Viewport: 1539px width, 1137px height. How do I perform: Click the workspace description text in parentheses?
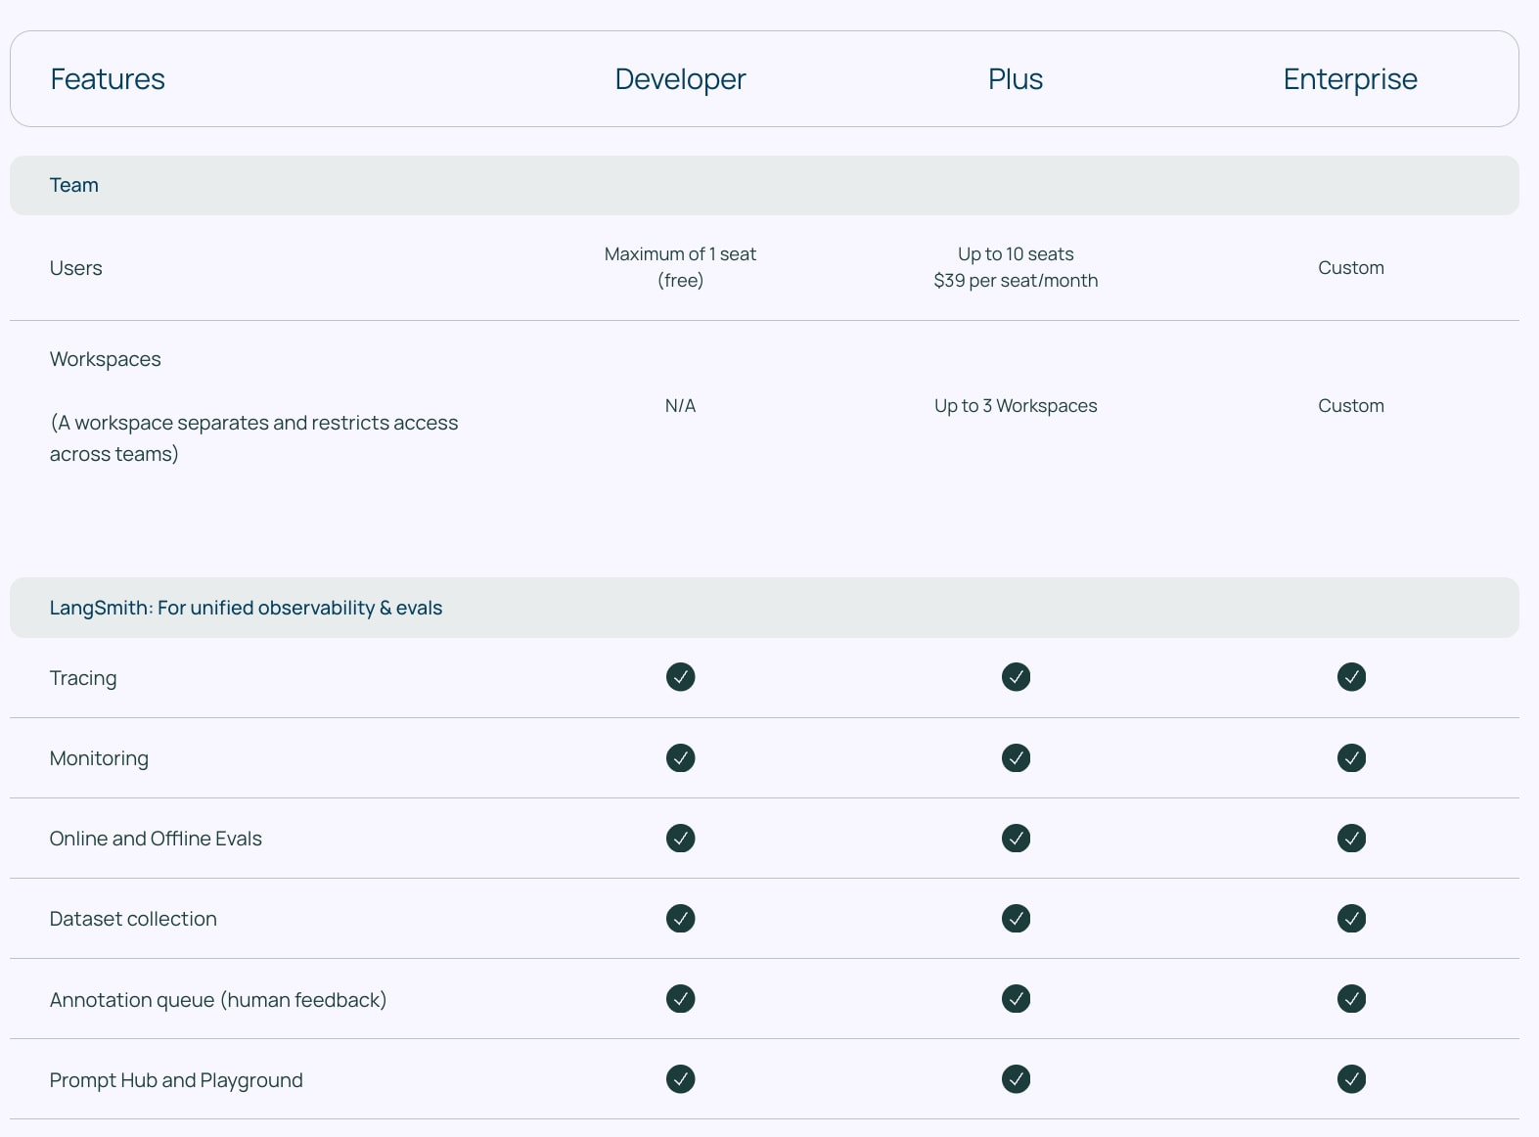pos(253,438)
